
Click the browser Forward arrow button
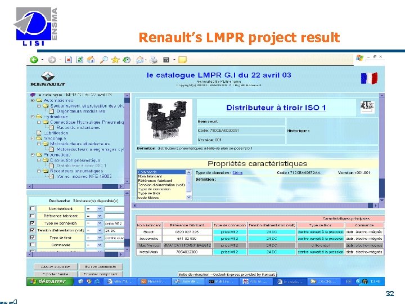click(x=52, y=60)
